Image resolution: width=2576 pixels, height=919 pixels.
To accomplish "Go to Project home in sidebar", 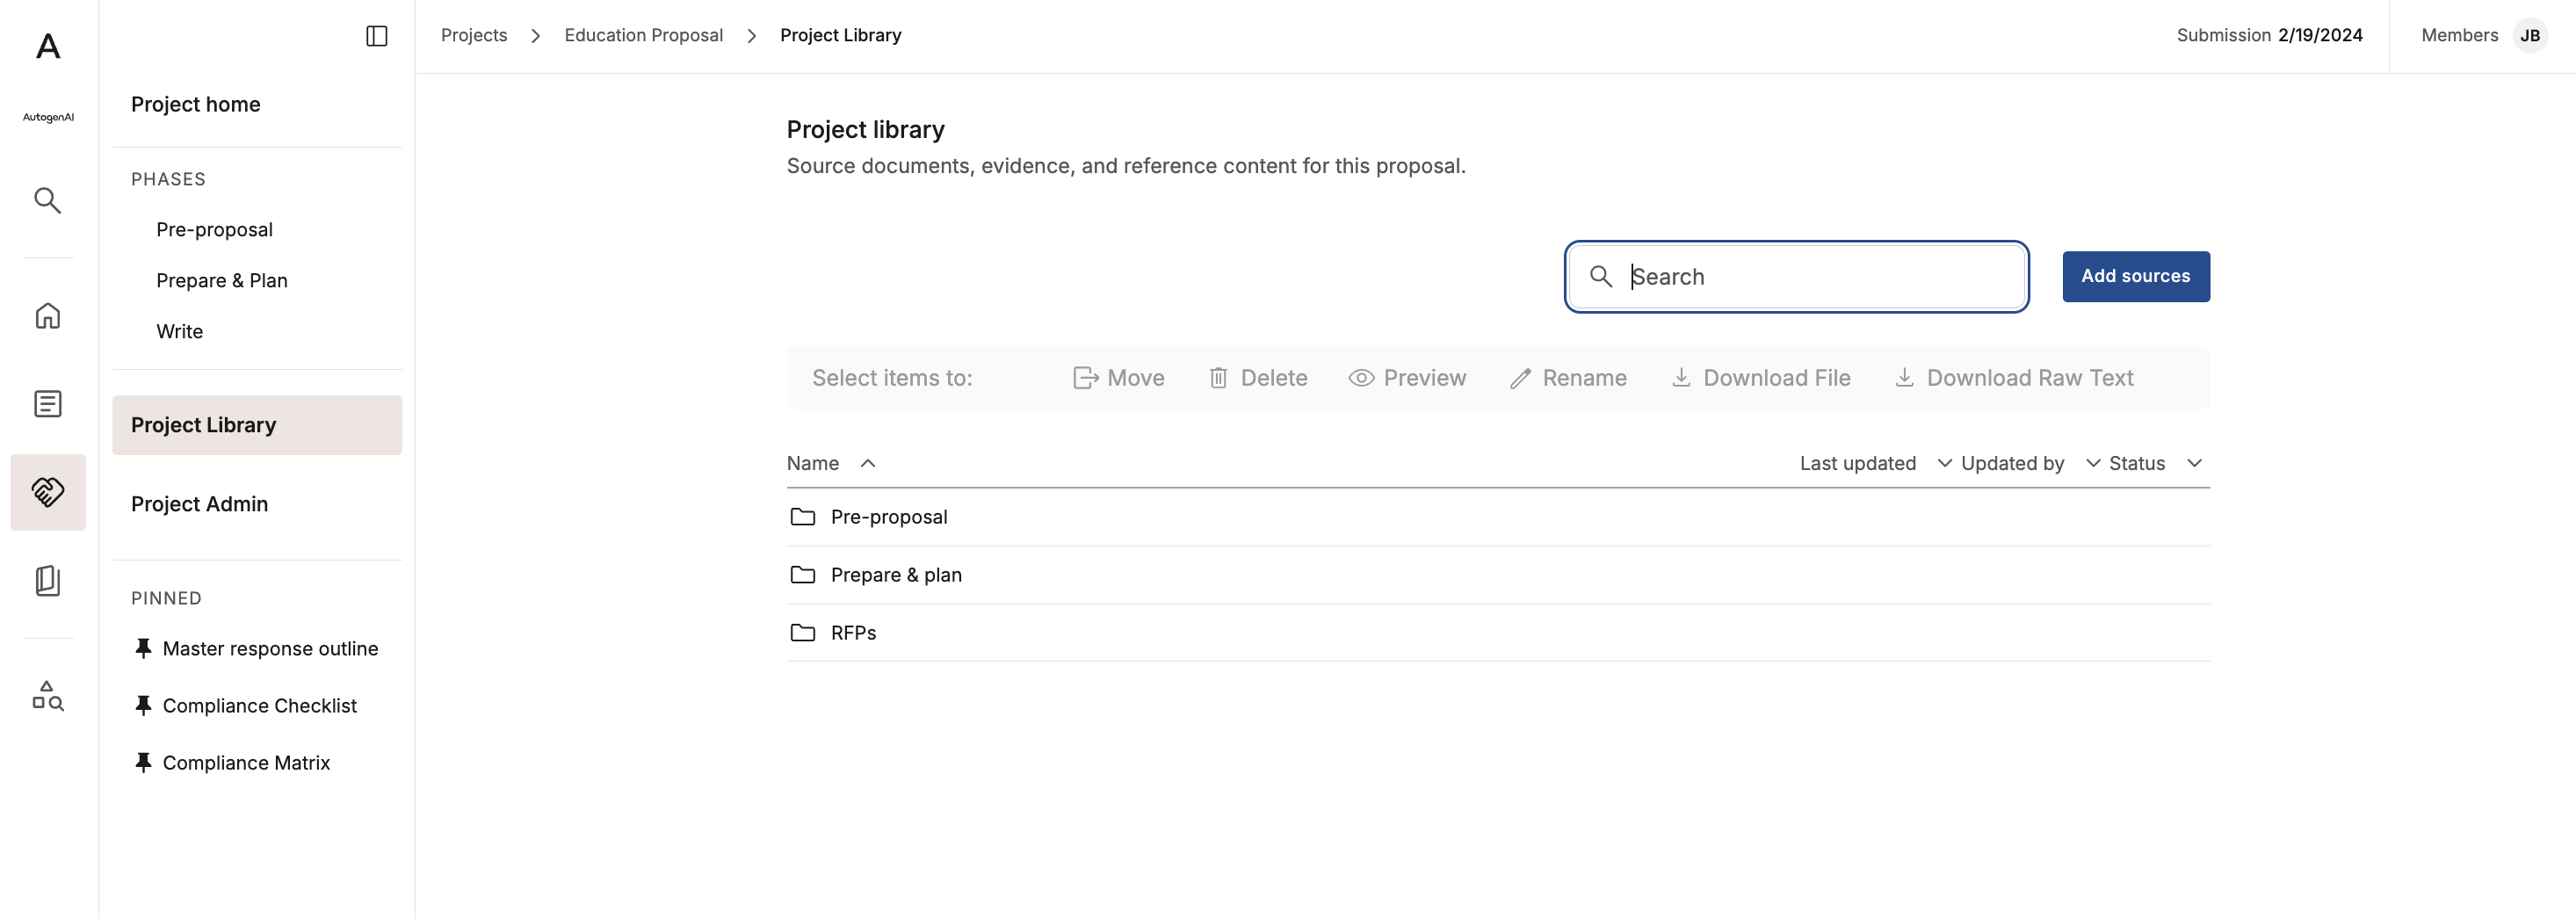I will (x=195, y=104).
